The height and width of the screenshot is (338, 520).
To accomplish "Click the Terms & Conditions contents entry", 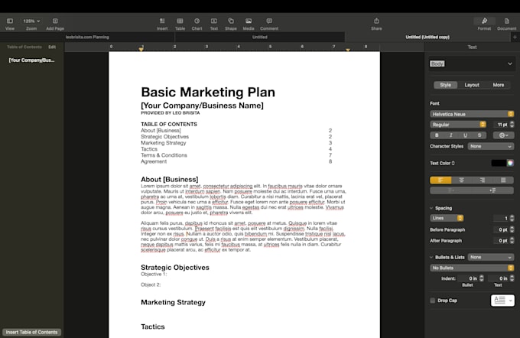I will [x=164, y=155].
